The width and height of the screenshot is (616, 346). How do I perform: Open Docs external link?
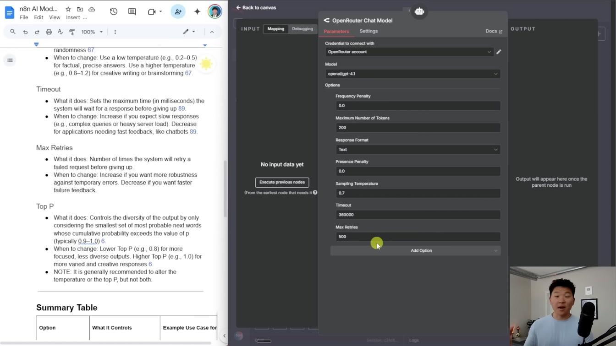tap(494, 31)
